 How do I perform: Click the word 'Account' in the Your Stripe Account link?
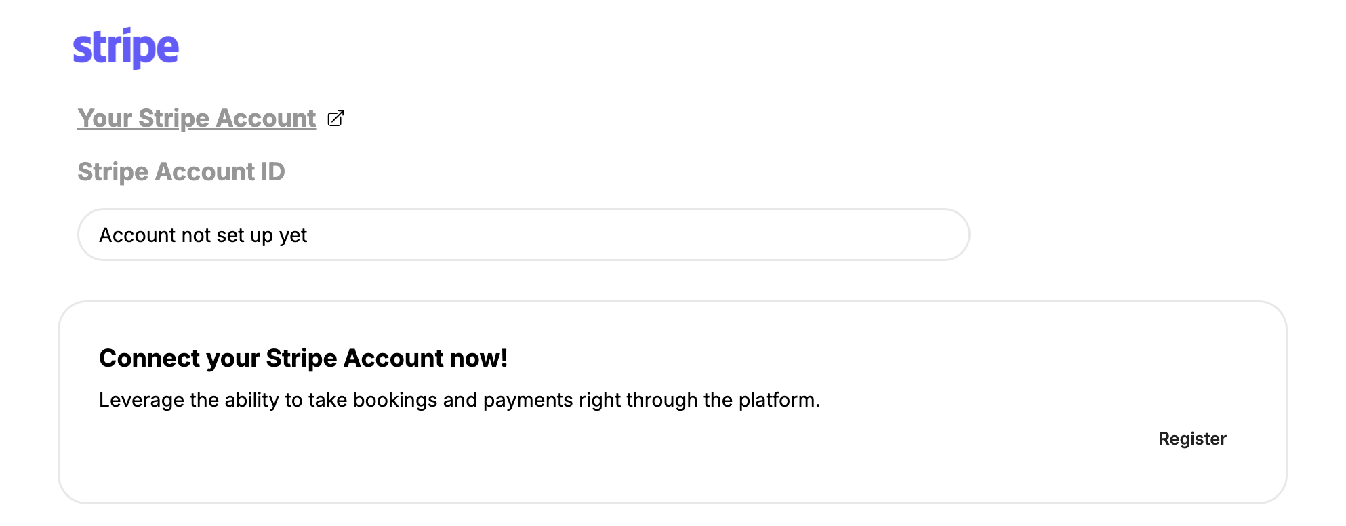pyautogui.click(x=266, y=119)
